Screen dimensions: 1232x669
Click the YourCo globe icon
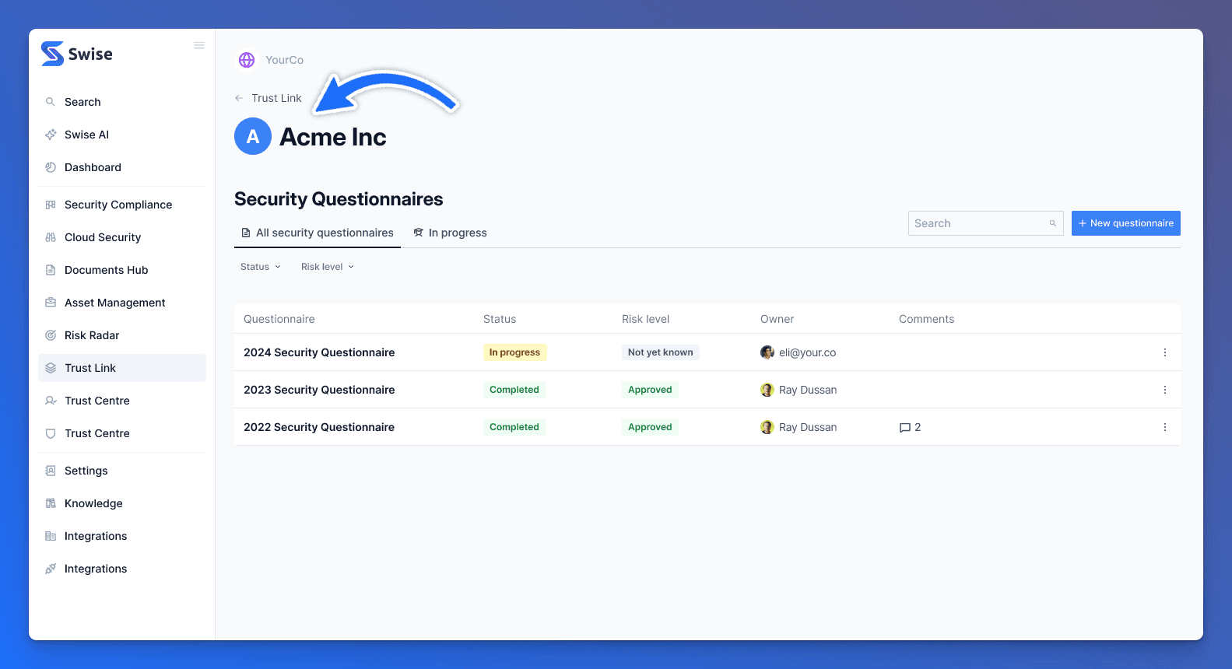point(247,60)
